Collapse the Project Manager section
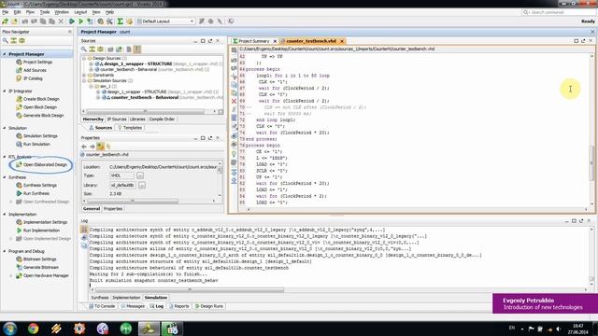Screen dimensions: 598x336 (x=5, y=54)
